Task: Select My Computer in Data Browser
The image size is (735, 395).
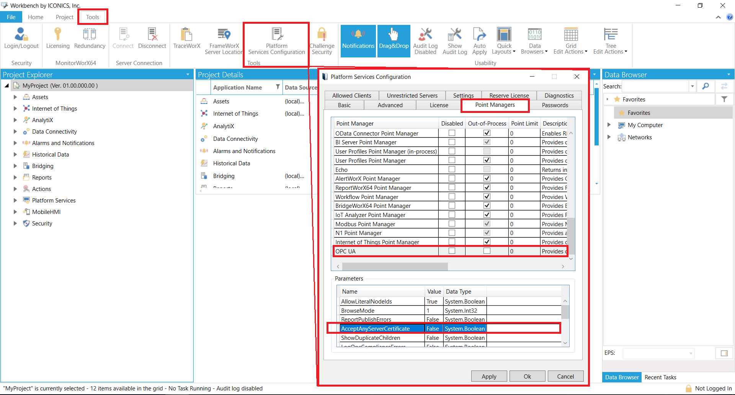Action: 645,125
